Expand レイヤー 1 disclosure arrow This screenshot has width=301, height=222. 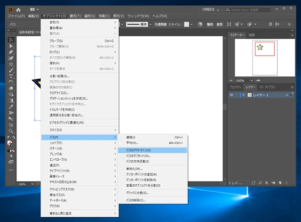tap(244, 95)
